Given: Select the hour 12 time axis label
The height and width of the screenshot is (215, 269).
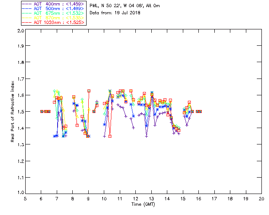Looking at the screenshot, I should click(135, 199).
